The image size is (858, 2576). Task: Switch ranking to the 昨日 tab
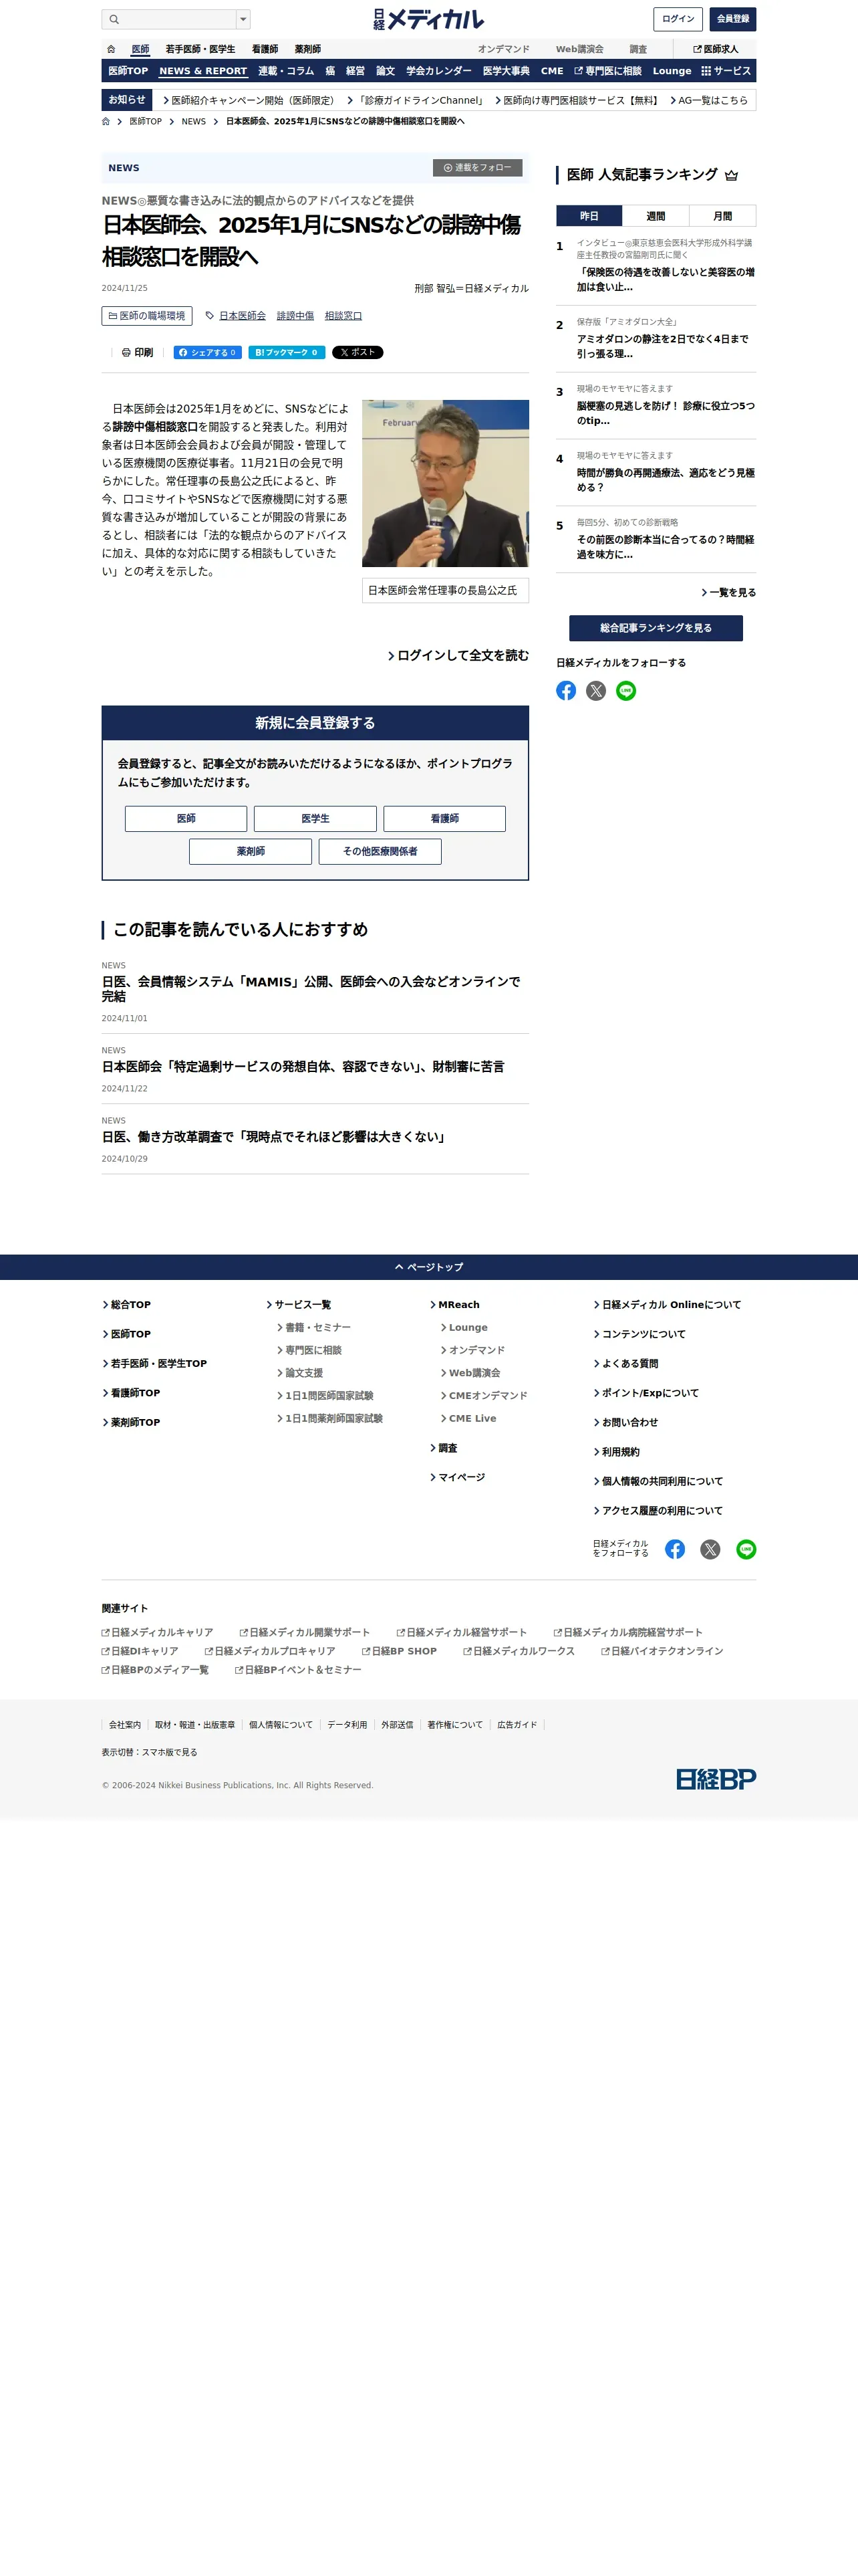point(589,216)
